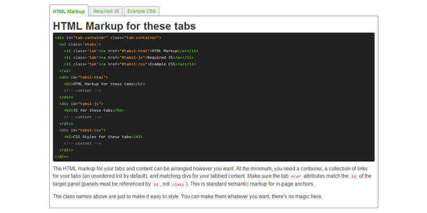Switch to the HTML Markup tab

click(x=69, y=11)
